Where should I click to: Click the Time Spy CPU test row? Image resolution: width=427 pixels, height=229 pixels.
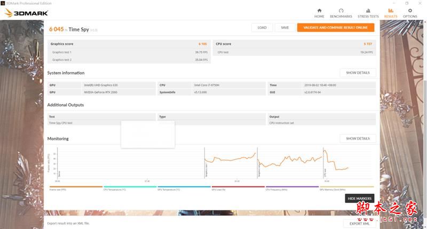[x=60, y=123]
